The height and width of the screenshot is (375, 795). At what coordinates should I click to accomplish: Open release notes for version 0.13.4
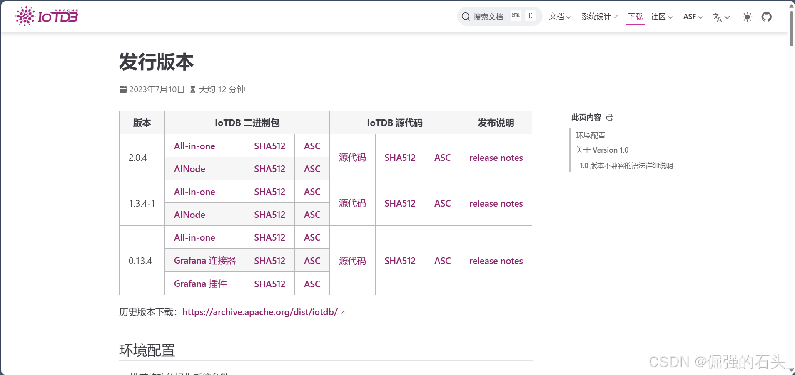(x=496, y=261)
